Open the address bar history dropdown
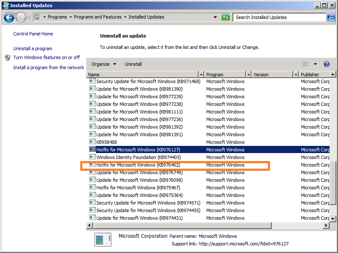 [215, 17]
